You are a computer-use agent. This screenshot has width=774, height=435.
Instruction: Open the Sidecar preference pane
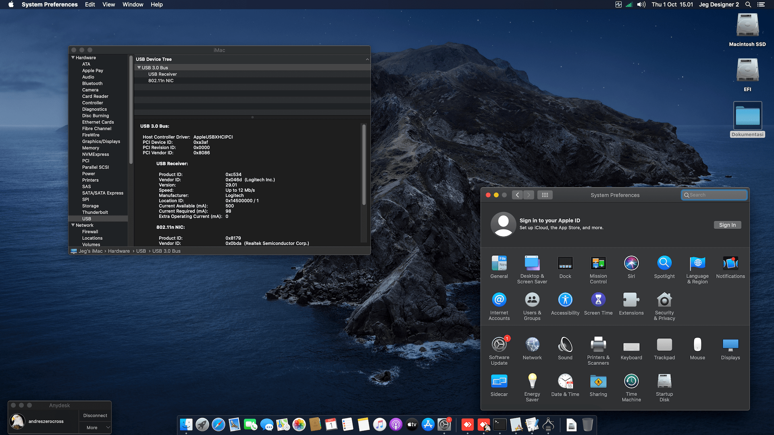499,381
